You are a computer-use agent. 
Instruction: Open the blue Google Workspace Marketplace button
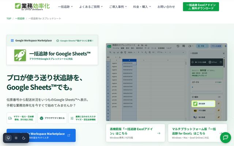(x=41, y=135)
